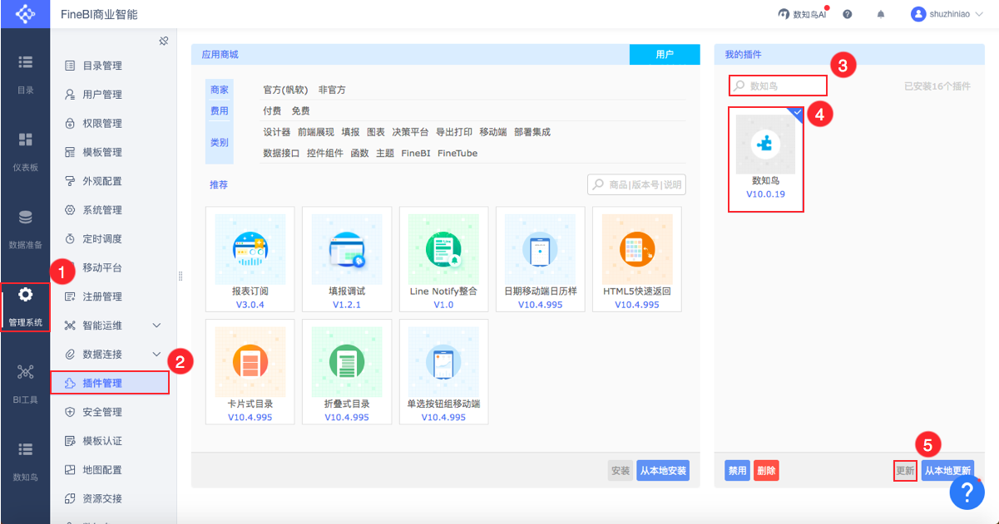Open 数知鸟AI in the top bar

(x=802, y=14)
